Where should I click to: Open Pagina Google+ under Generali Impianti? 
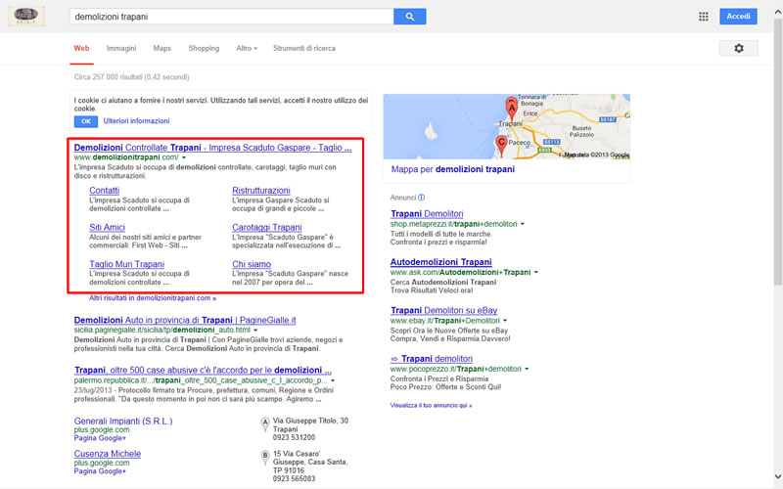[100, 438]
